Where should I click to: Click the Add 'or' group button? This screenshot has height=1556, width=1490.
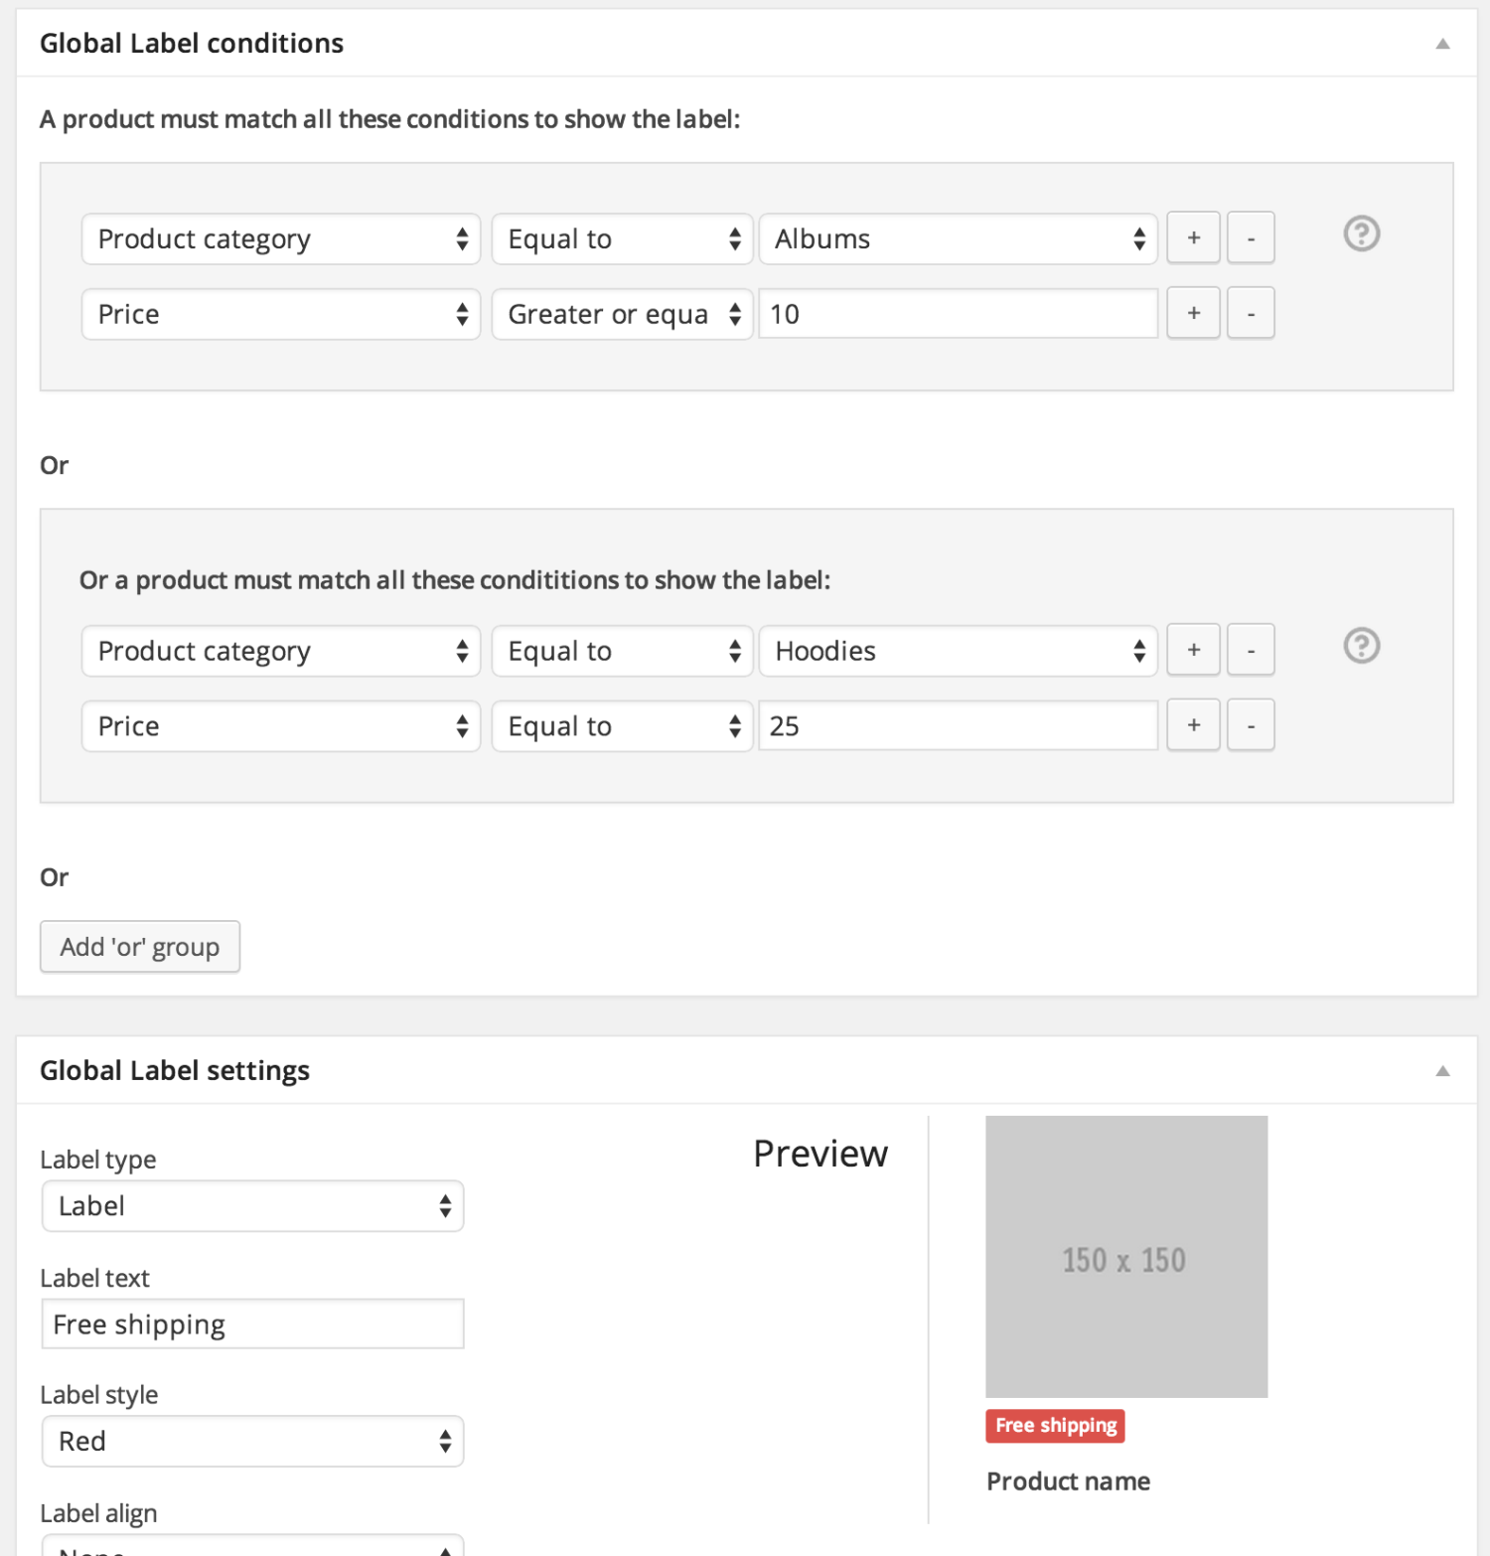pyautogui.click(x=139, y=946)
